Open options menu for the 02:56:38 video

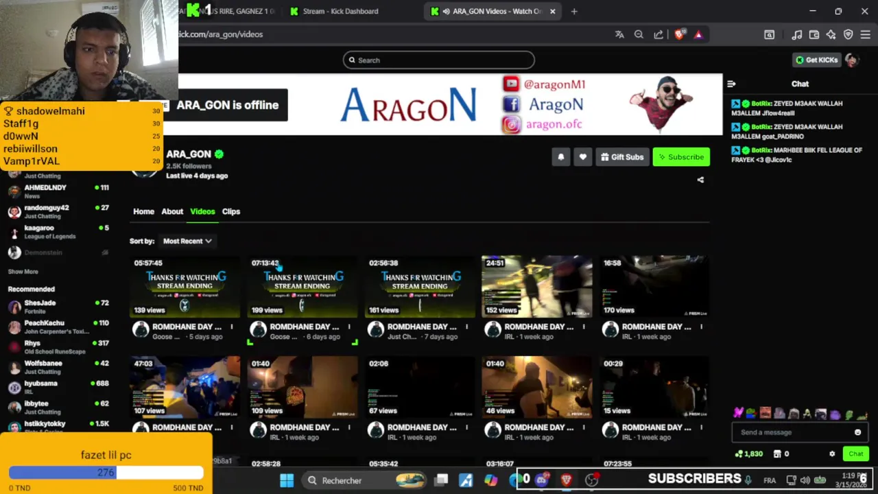coord(466,327)
